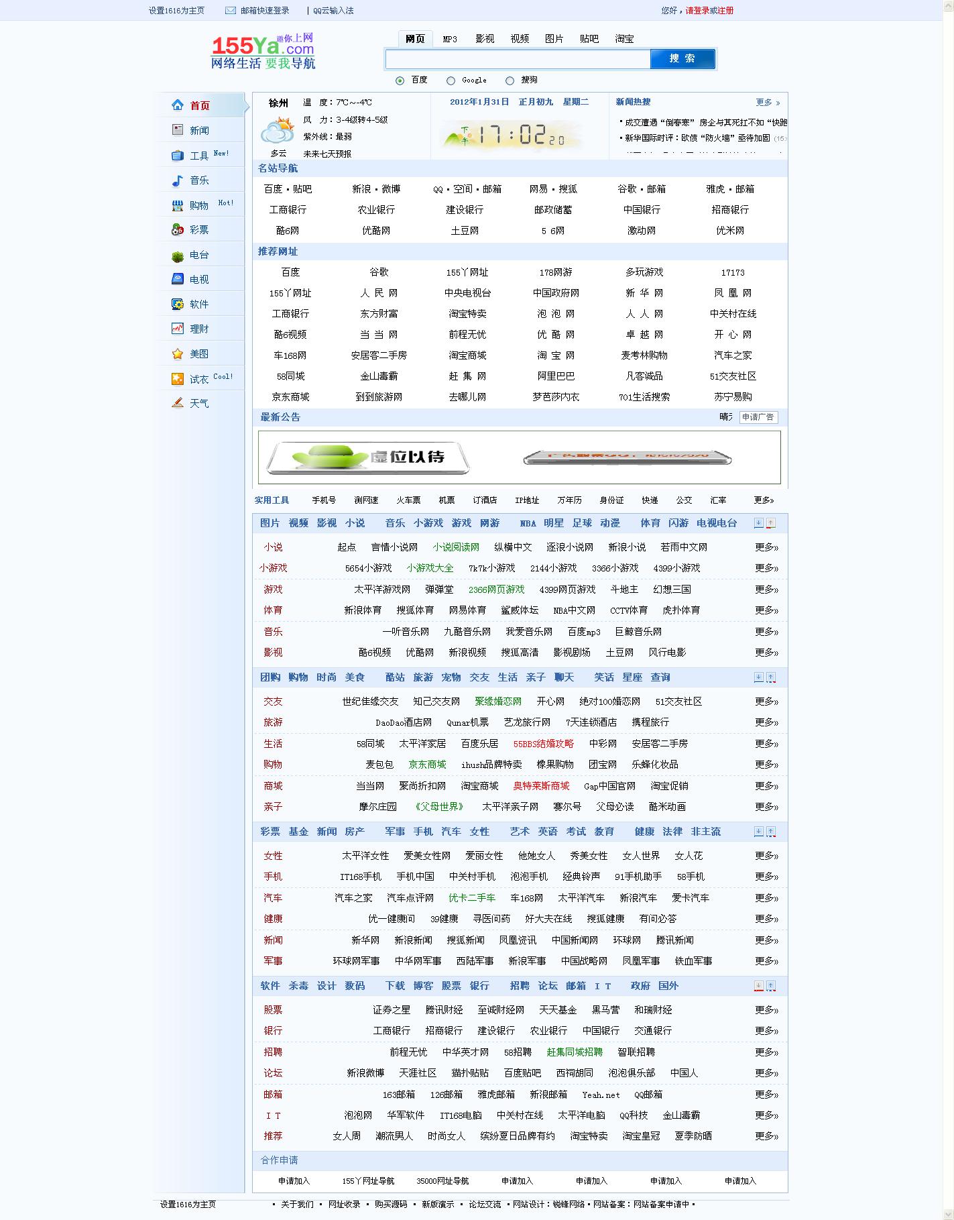The image size is (954, 1220).
Task: Click the 申请广告 button
Action: point(758,417)
